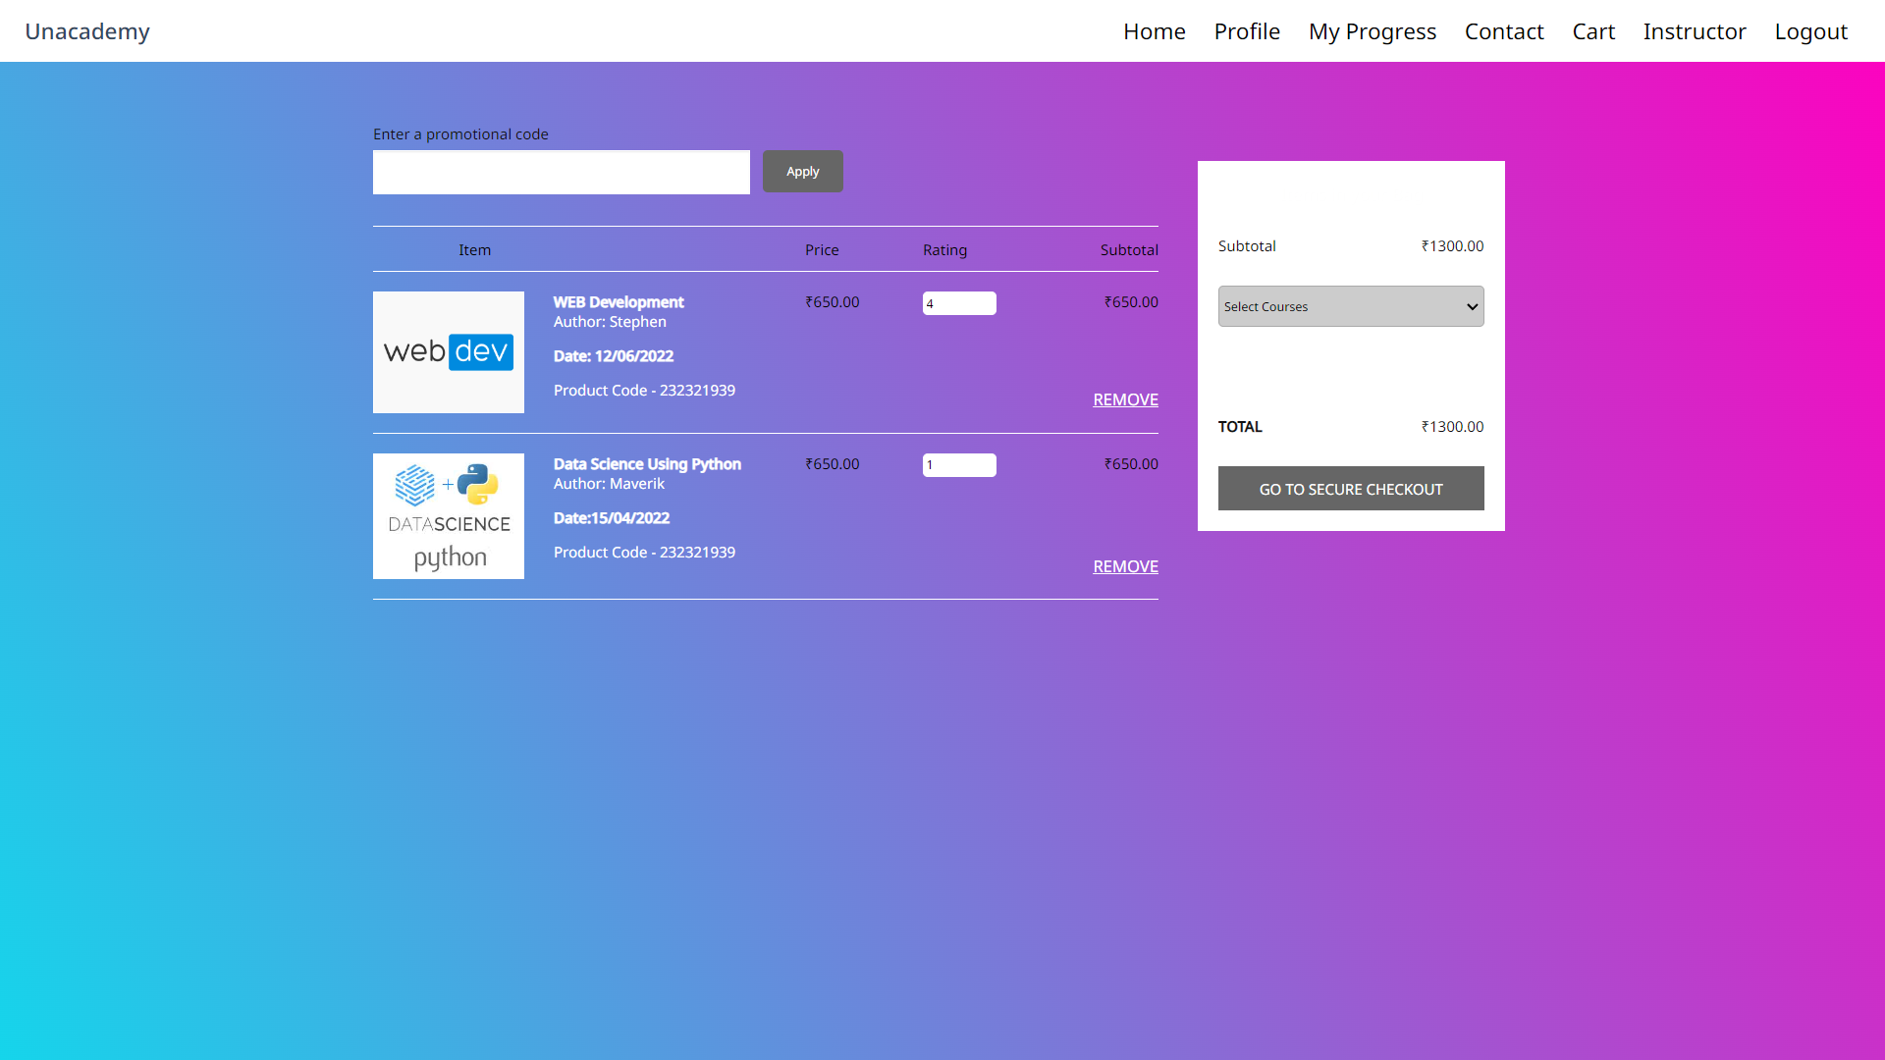The image size is (1885, 1060).
Task: Click the rating field for WEB Development
Action: coord(959,302)
